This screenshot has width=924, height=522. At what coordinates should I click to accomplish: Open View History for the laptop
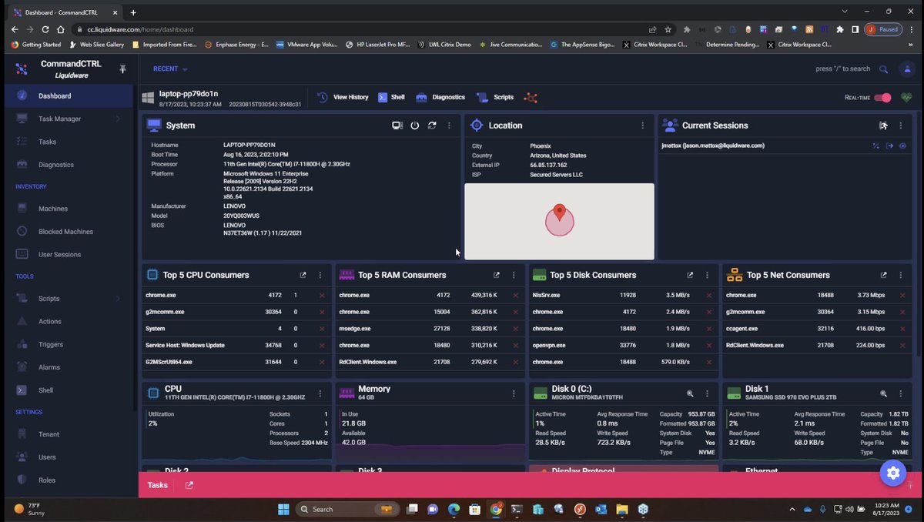[x=342, y=97]
